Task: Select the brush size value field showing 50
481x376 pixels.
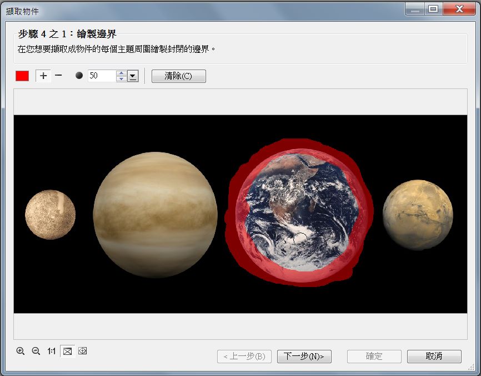Action: 103,76
